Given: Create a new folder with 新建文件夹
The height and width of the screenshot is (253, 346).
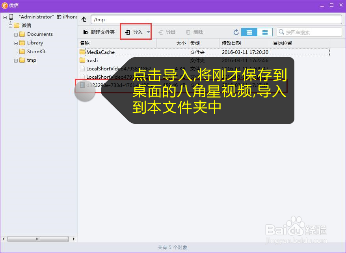Looking at the screenshot, I should tap(99, 32).
